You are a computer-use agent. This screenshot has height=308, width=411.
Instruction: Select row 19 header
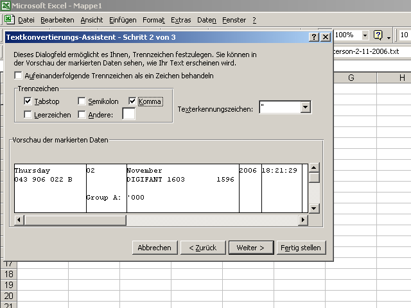pos(8,285)
